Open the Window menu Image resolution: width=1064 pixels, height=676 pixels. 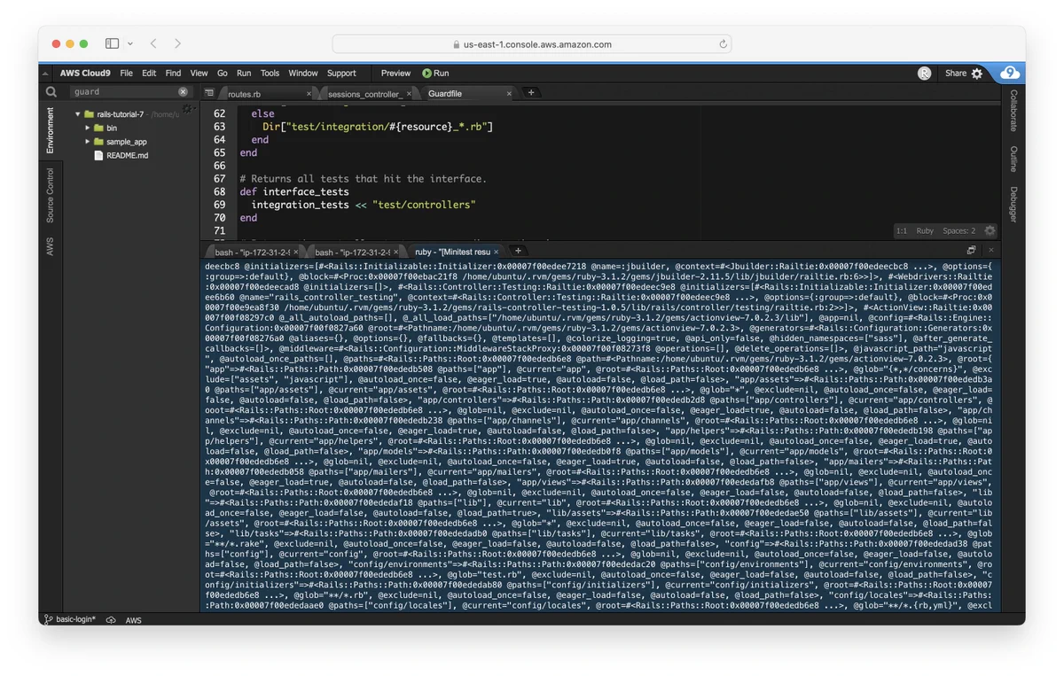pos(302,74)
